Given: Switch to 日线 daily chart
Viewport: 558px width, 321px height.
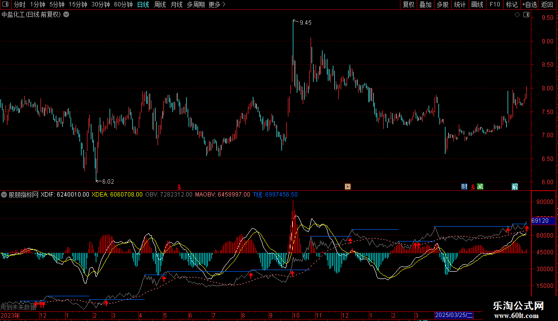Looking at the screenshot, I should (x=143, y=4).
